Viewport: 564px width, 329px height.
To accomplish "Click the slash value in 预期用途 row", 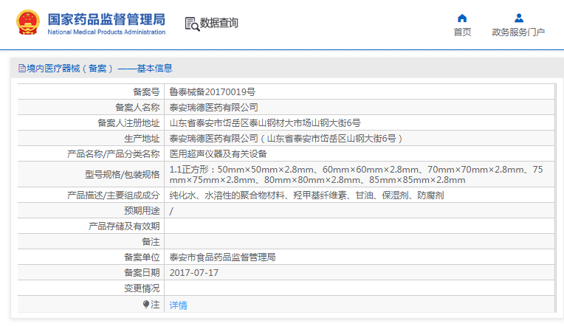I will coord(171,211).
